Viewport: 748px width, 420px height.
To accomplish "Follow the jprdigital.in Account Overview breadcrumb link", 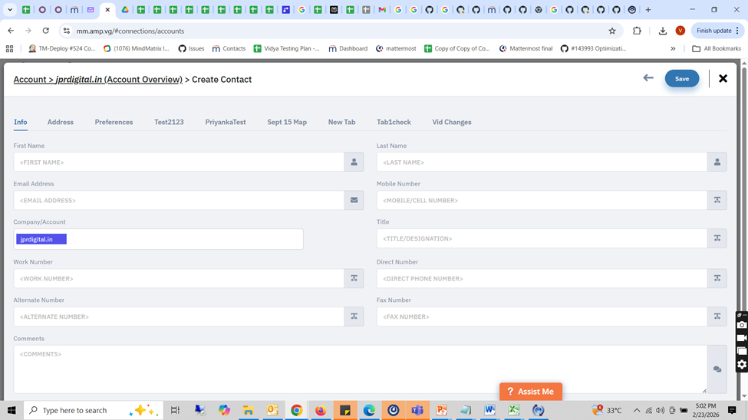I will coord(119,80).
